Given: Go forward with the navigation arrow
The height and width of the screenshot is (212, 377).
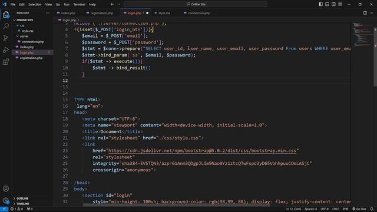Looking at the screenshot, I should pos(119,4).
